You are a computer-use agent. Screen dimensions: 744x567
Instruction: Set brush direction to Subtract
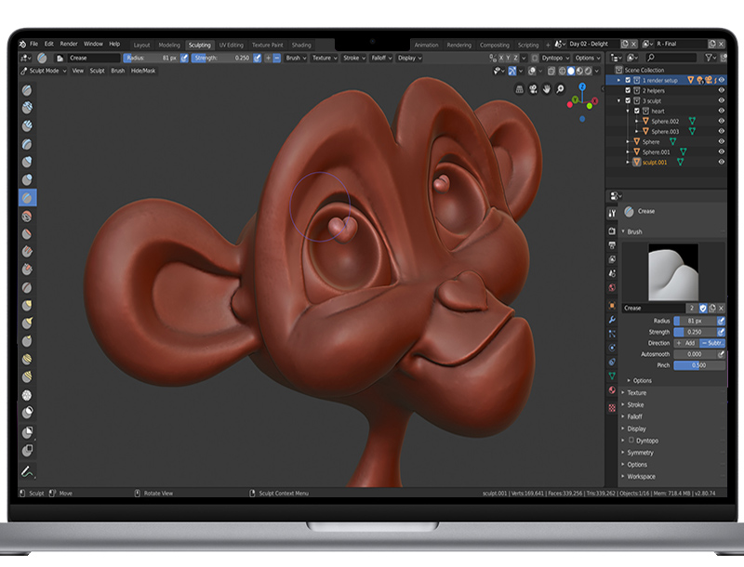click(x=712, y=343)
